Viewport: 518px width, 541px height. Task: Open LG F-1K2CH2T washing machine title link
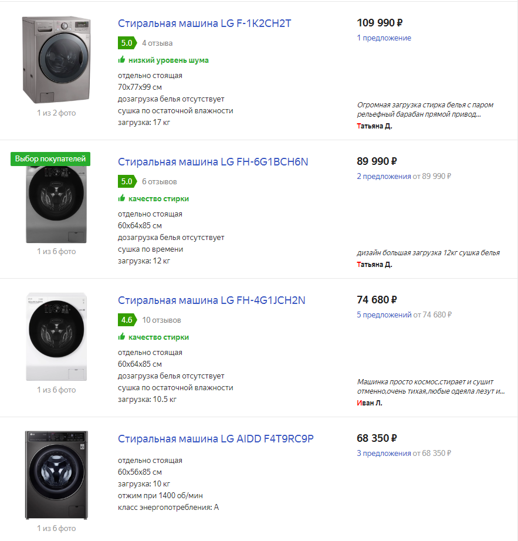tap(204, 23)
